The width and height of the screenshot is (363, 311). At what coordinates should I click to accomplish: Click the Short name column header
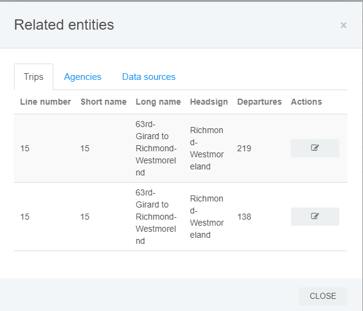point(104,102)
